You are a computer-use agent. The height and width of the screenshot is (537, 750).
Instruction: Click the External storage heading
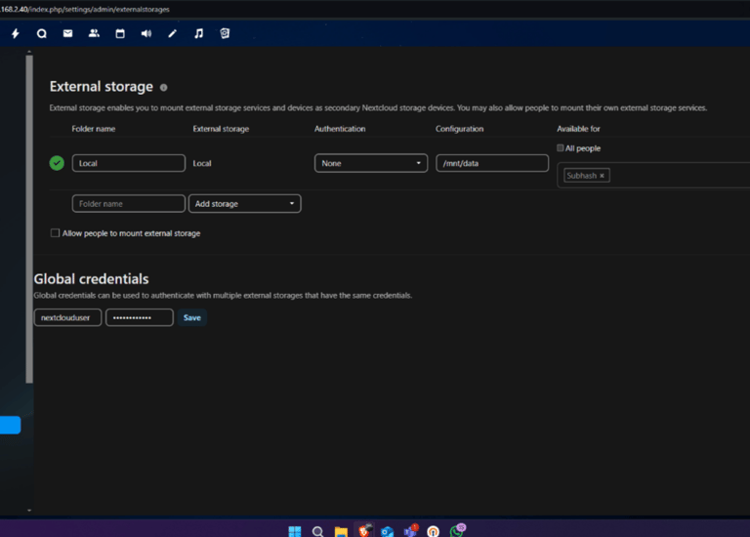coord(102,87)
